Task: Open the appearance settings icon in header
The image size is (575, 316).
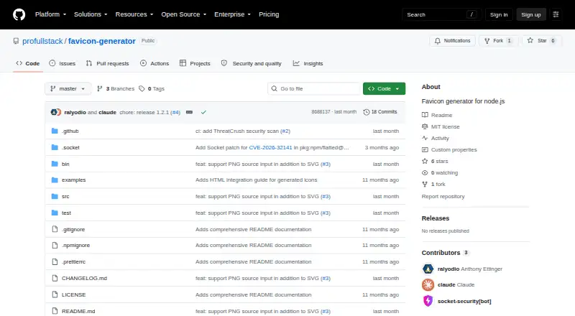Action: coord(556,14)
